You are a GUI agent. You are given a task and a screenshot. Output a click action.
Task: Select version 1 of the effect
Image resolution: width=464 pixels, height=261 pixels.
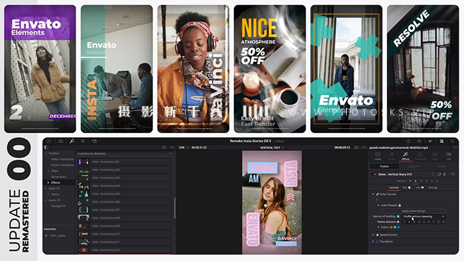(x=410, y=181)
